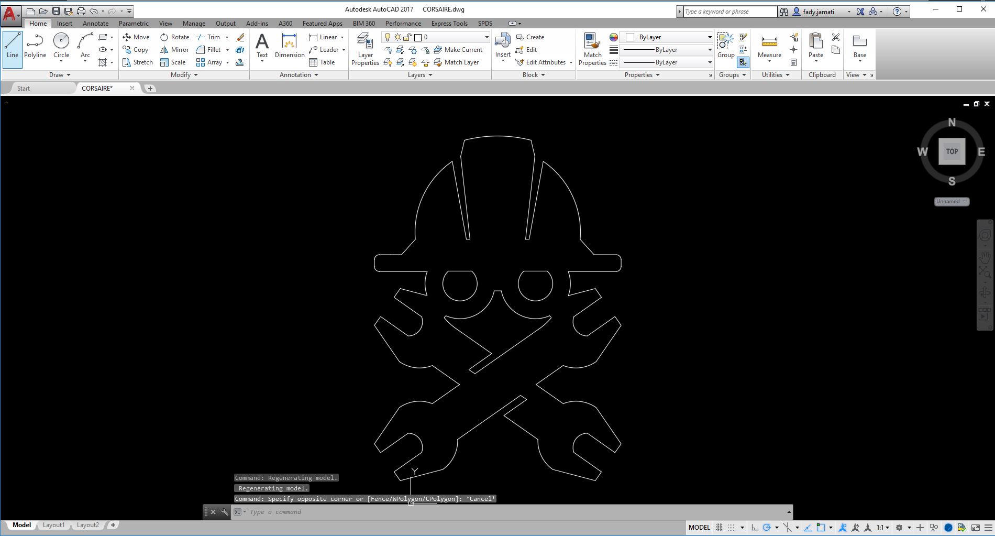
Task: Switch to the Insert ribbon tab
Action: [x=64, y=24]
